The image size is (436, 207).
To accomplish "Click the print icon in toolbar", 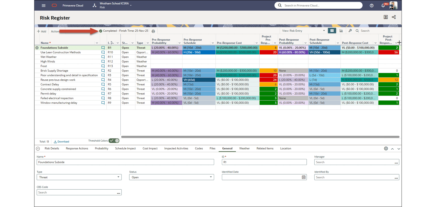I will click(x=153, y=31).
